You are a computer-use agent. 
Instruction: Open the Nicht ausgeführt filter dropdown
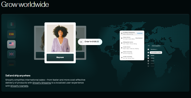(156, 46)
